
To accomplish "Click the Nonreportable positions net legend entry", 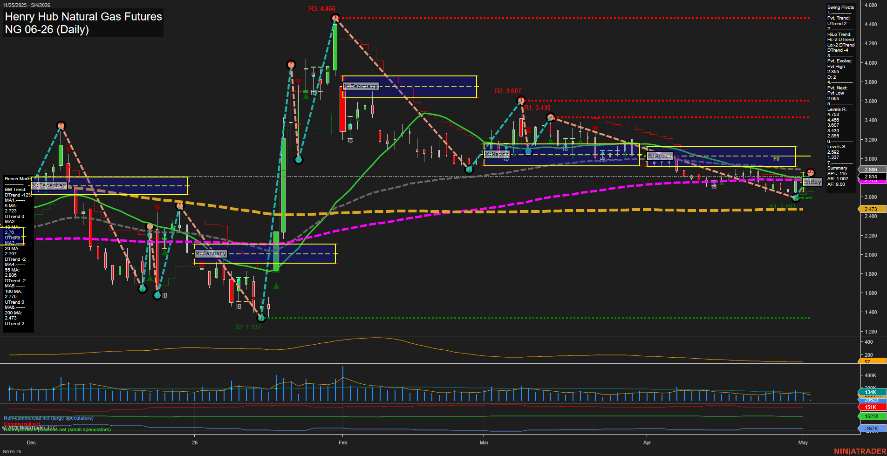I will [57, 430].
